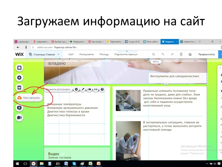The width and height of the screenshot is (222, 167).
Task: Select text Замена суставов
Action: (59, 158)
